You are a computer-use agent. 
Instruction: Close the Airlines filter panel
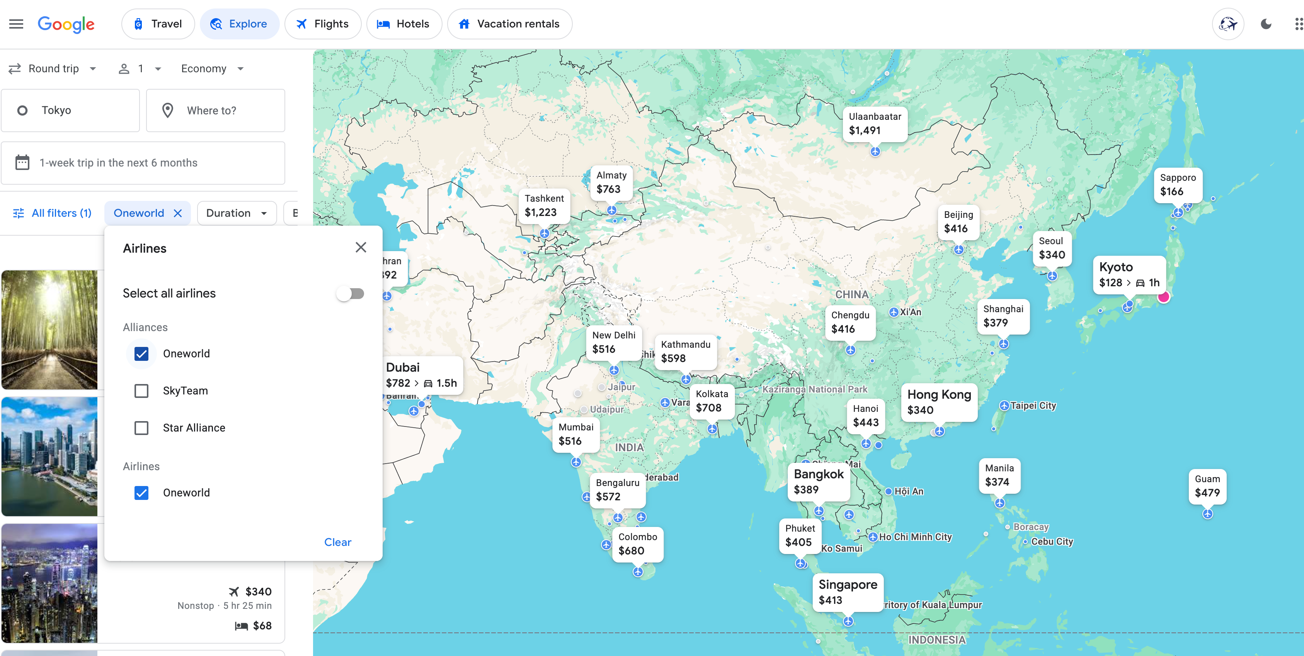point(361,248)
